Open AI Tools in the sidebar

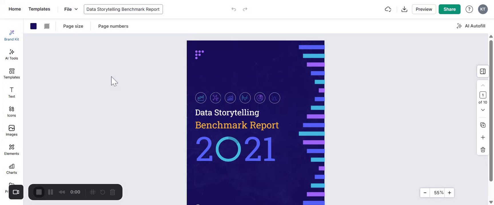11,54
